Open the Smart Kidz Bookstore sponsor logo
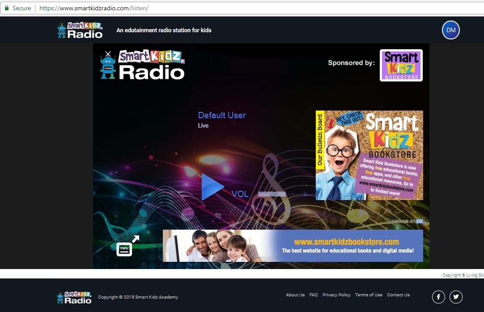 (401, 65)
